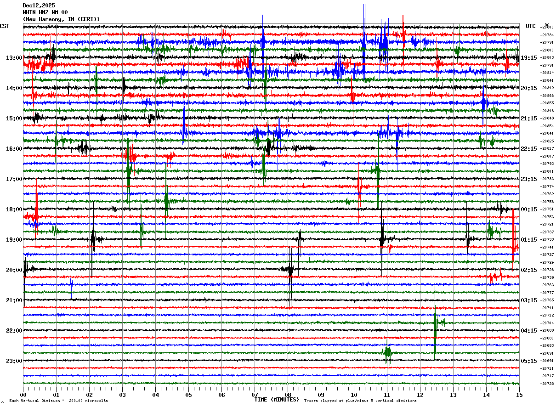Viewport: 556px width, 407px height.
Task: Click minute tick label 02 on bottom axis
Action: 89,395
